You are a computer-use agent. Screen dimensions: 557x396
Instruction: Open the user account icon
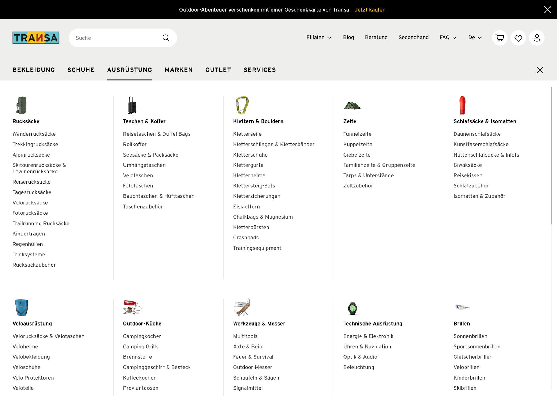click(x=537, y=38)
